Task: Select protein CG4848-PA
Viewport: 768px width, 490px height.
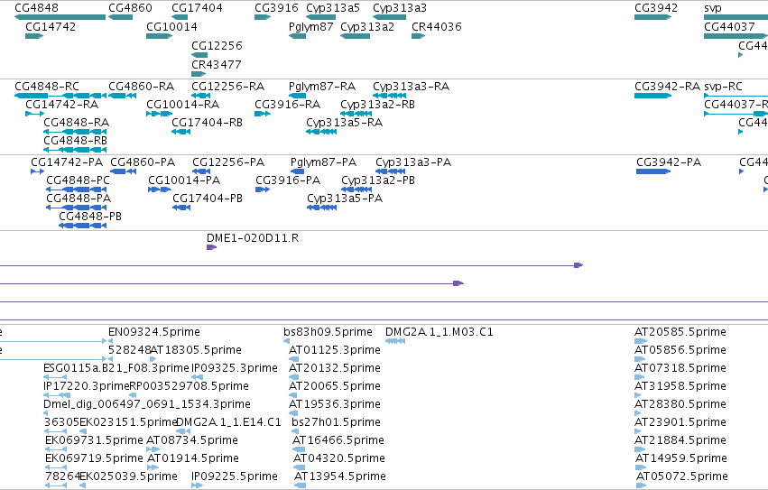Action: point(76,208)
